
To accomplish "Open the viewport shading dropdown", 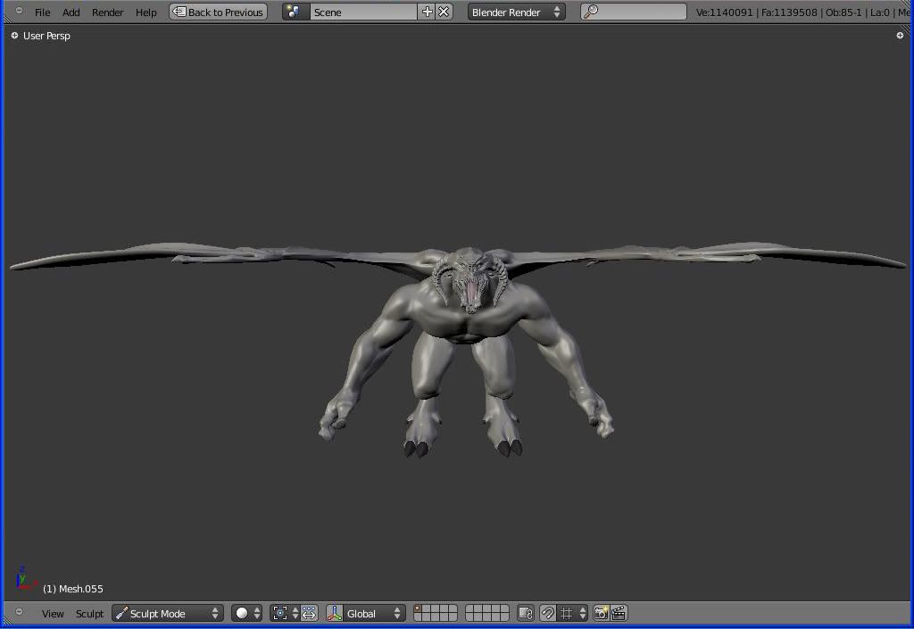I will click(247, 614).
